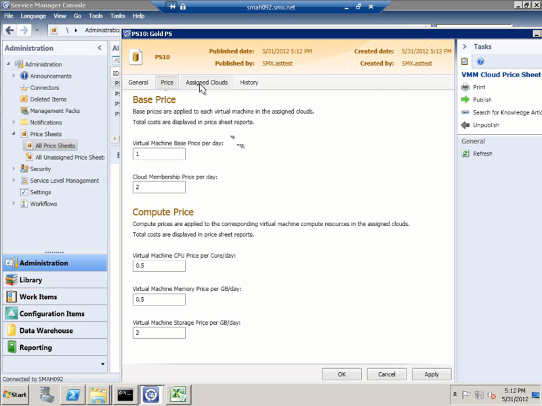Collapse the Price Sheets tree node
Viewport: 542px width, 406px height.
tap(14, 133)
